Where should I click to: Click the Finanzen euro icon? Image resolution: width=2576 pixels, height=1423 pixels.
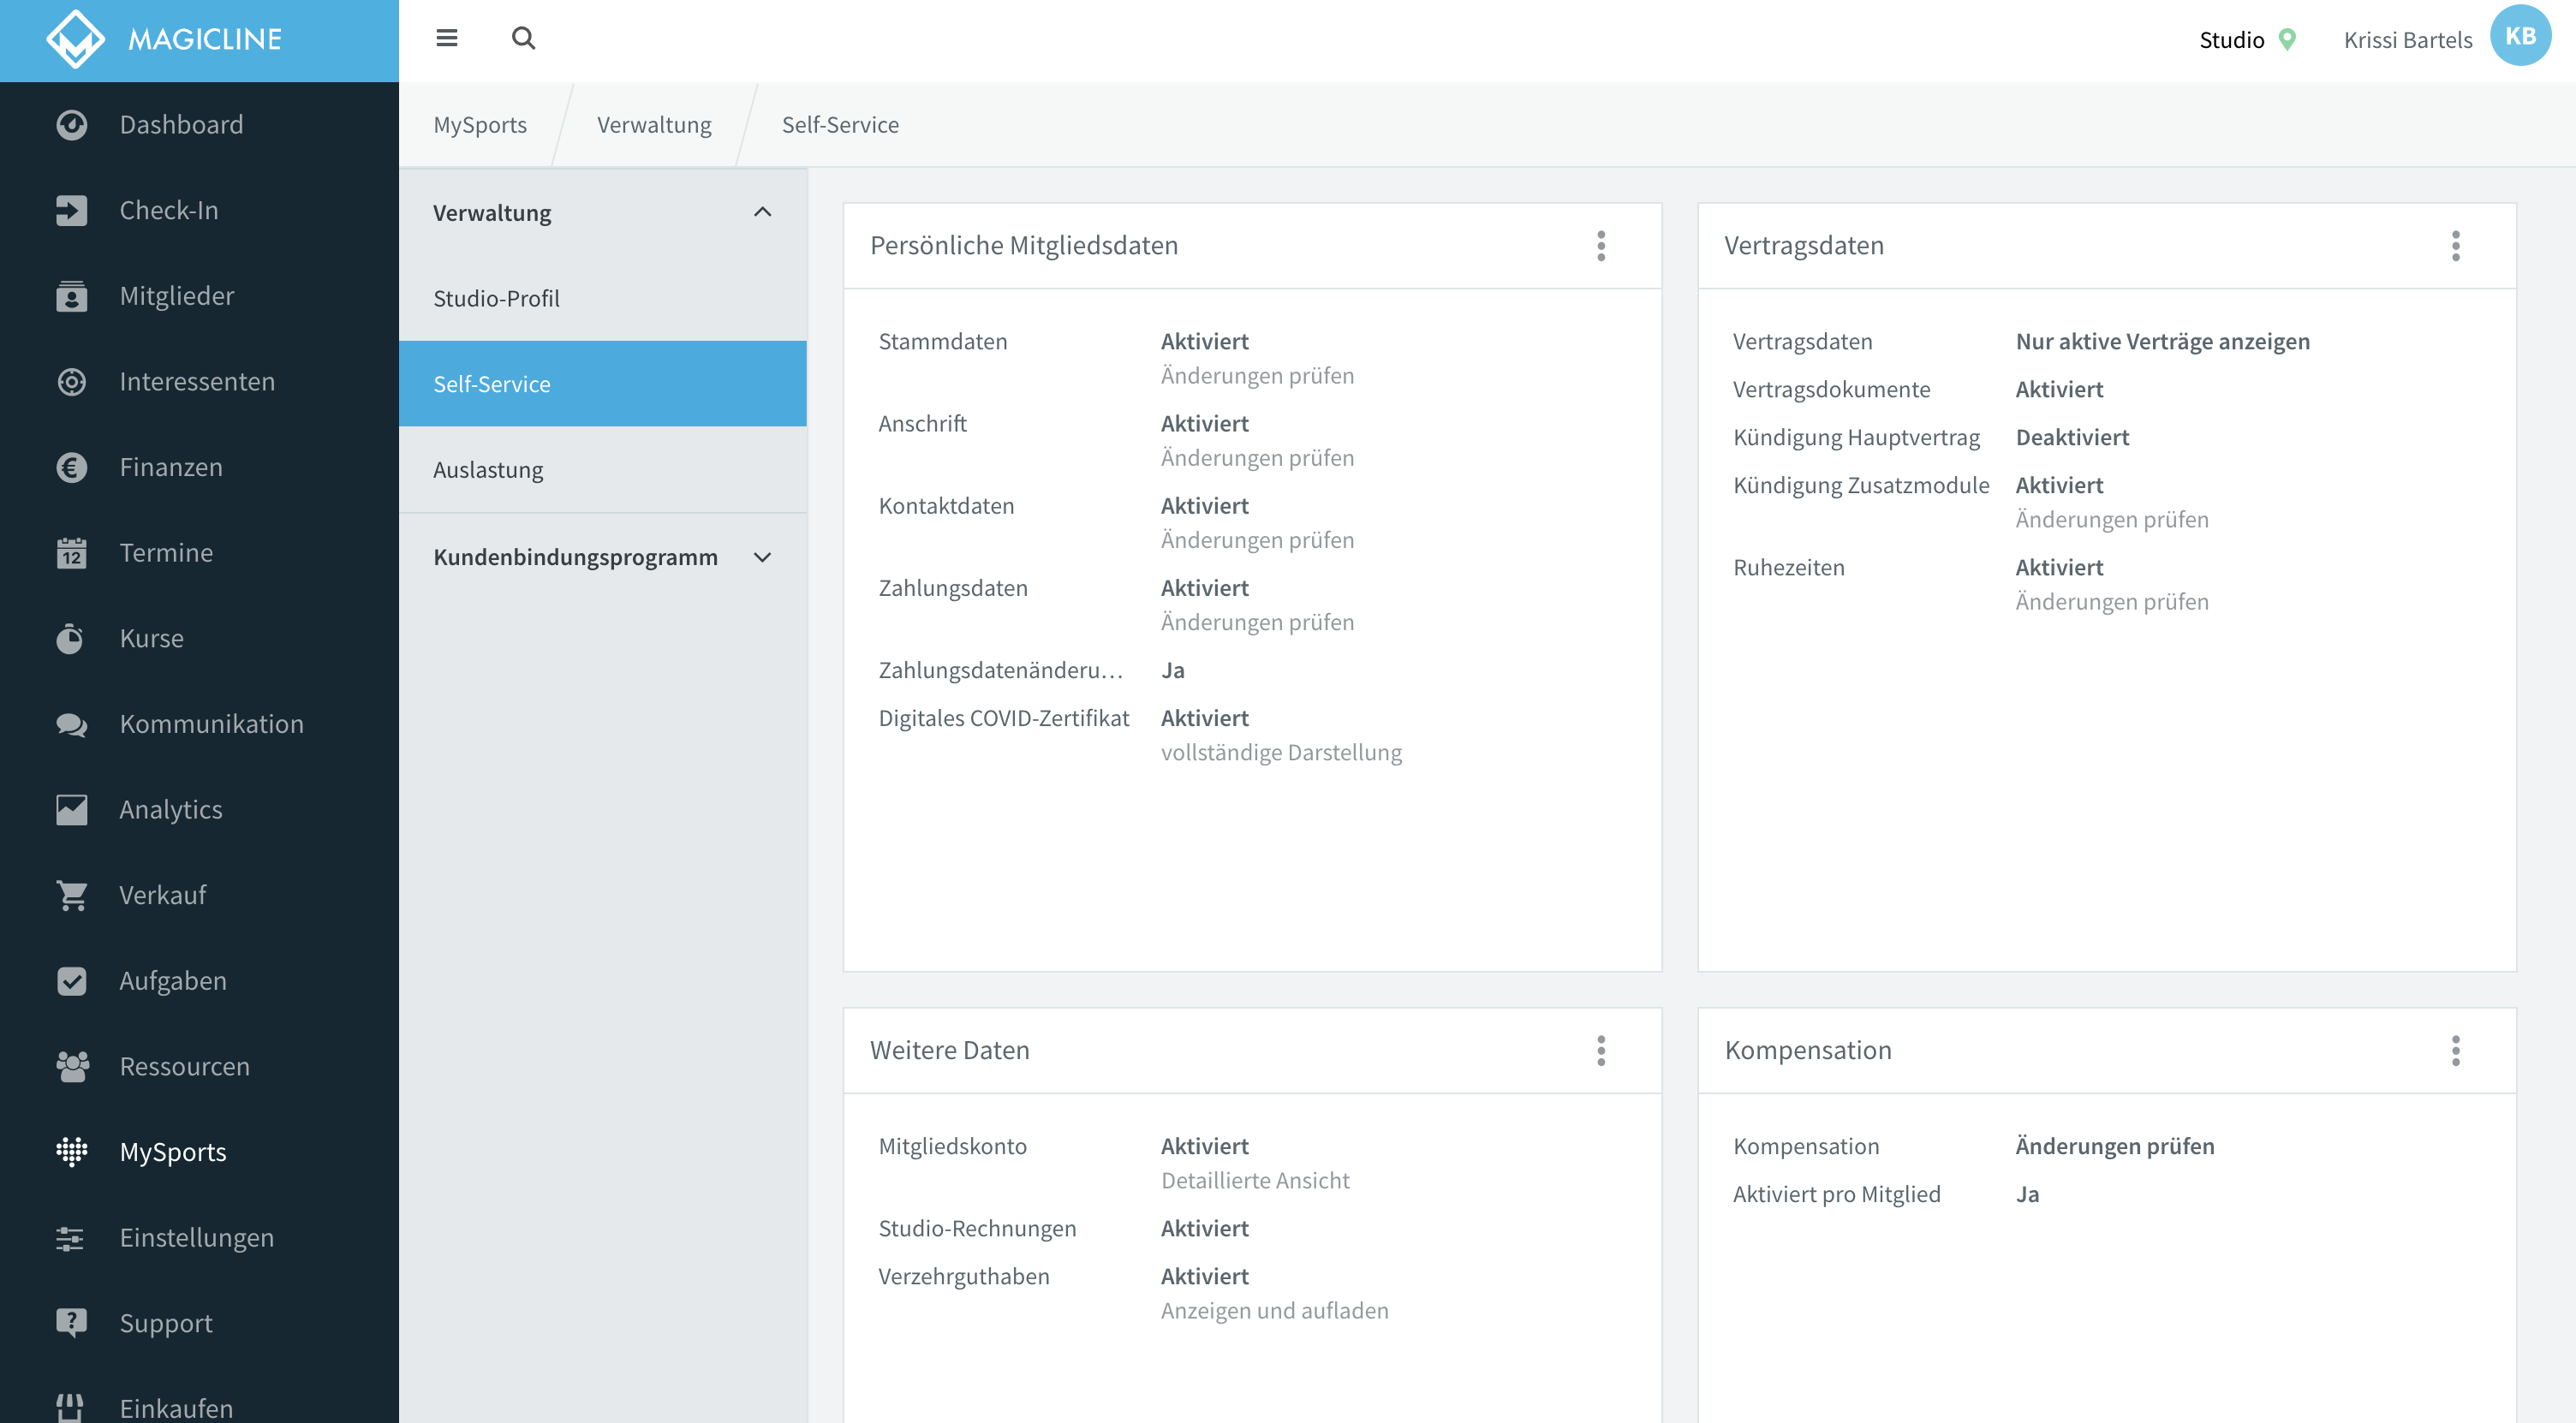71,467
